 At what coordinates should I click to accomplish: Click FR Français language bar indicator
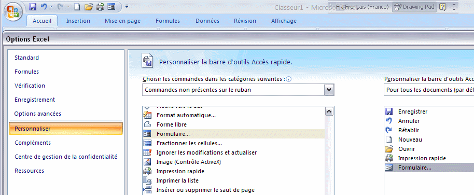point(362,7)
